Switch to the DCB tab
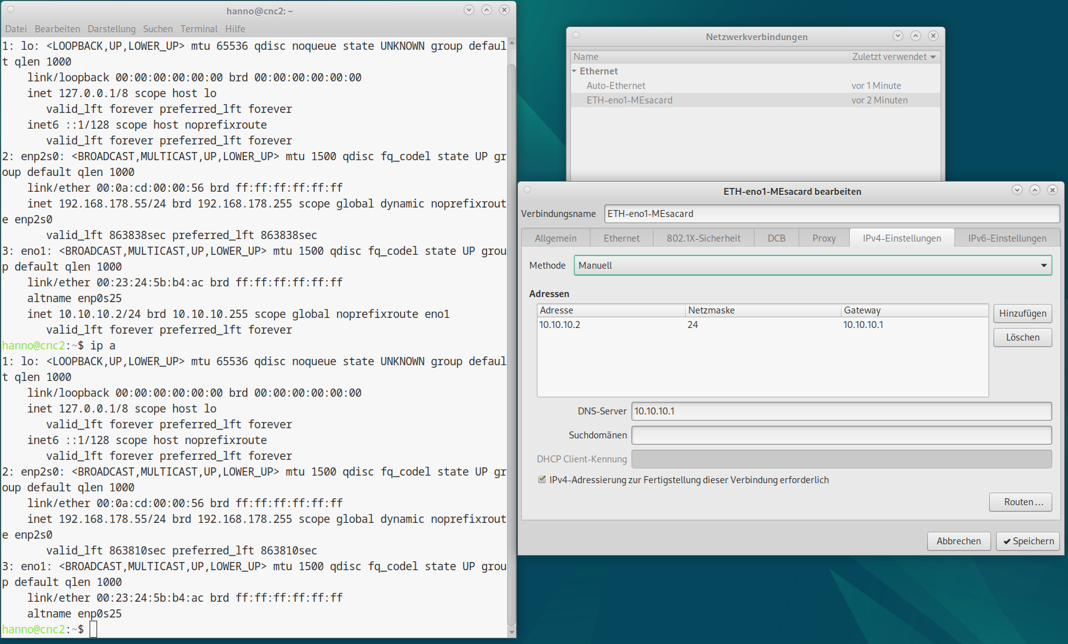The width and height of the screenshot is (1068, 644). [777, 238]
